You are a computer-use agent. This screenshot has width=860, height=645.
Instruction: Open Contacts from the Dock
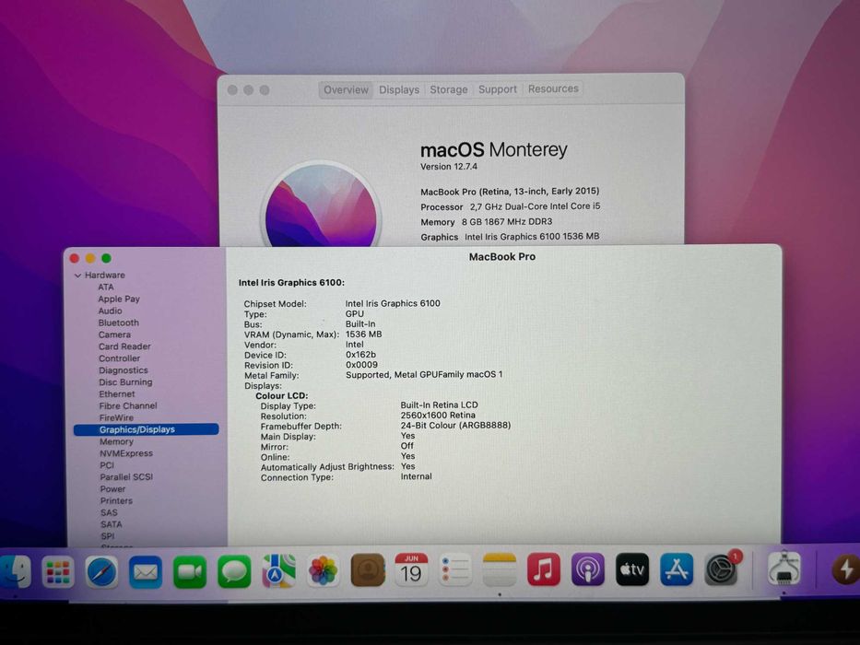pos(368,570)
